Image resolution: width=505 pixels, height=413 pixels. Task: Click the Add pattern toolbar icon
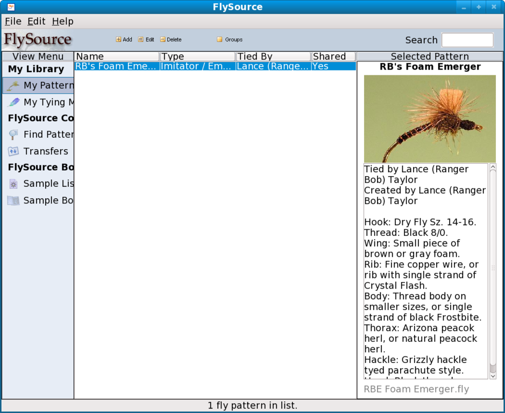tap(119, 40)
